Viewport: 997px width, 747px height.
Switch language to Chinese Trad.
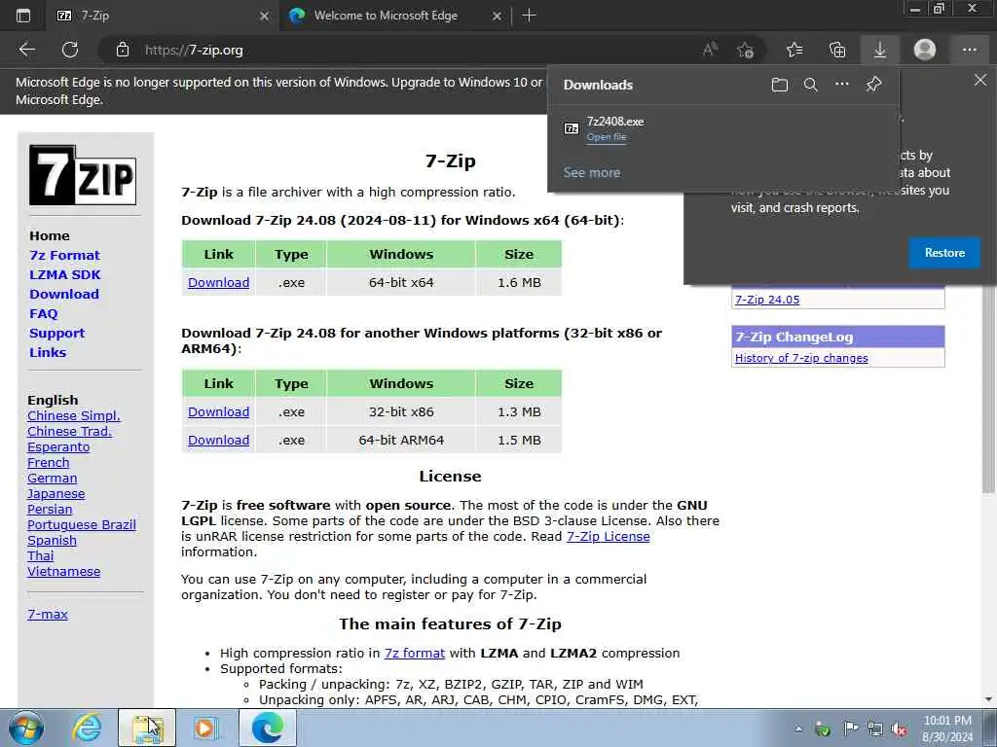tap(69, 431)
